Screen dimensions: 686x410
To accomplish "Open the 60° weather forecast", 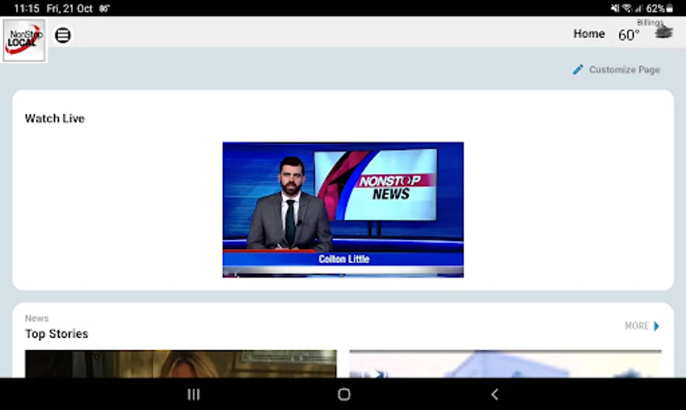I will pos(629,35).
